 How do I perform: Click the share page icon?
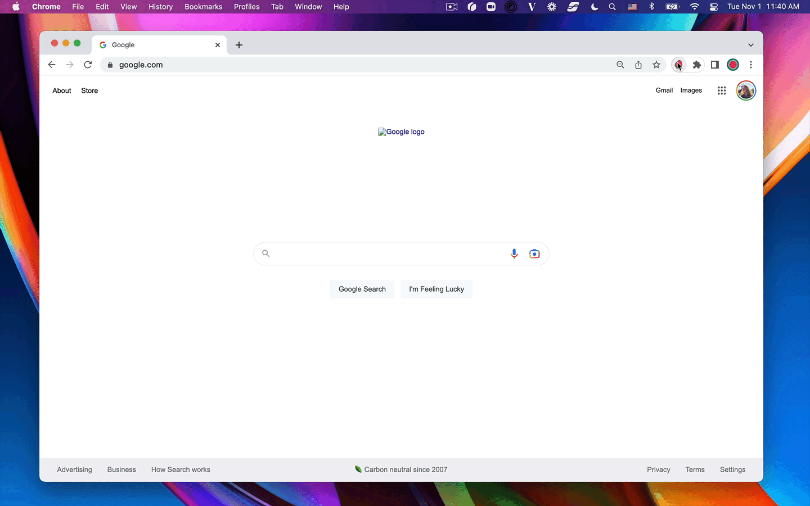[638, 65]
